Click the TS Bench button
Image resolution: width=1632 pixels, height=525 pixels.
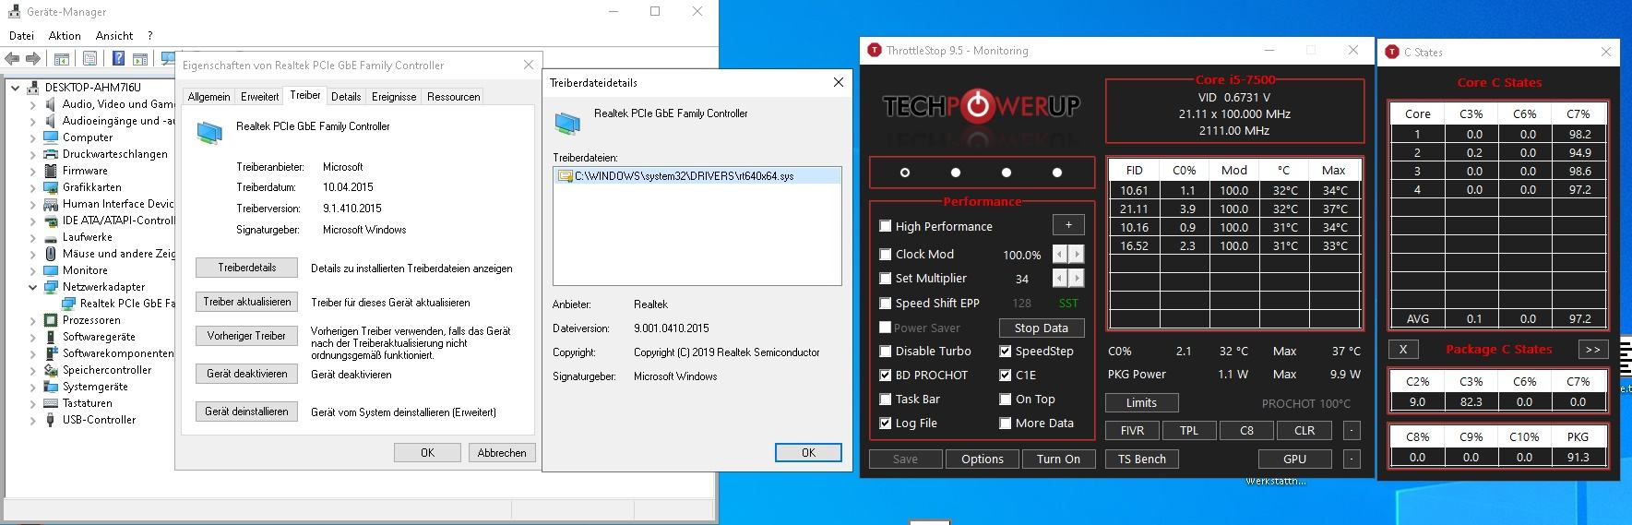tap(1142, 459)
